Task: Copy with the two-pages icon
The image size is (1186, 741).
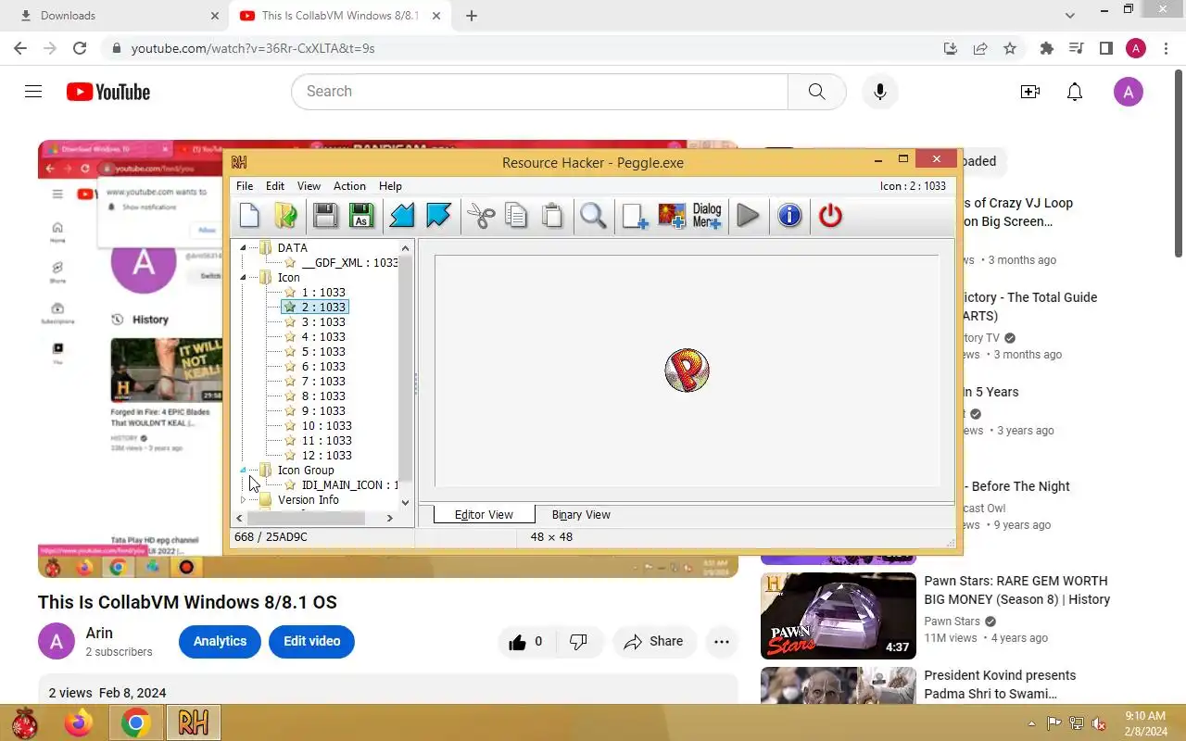Action: tap(516, 216)
